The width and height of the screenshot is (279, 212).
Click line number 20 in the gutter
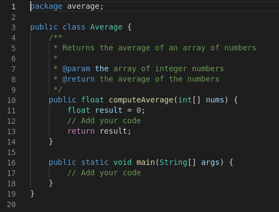pyautogui.click(x=12, y=204)
